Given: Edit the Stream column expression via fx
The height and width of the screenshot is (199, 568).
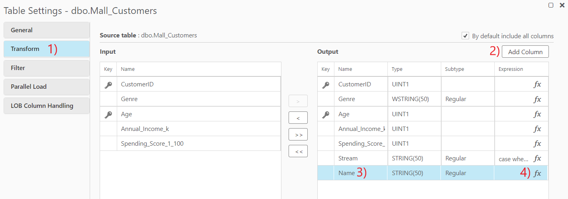Looking at the screenshot, I should (537, 158).
